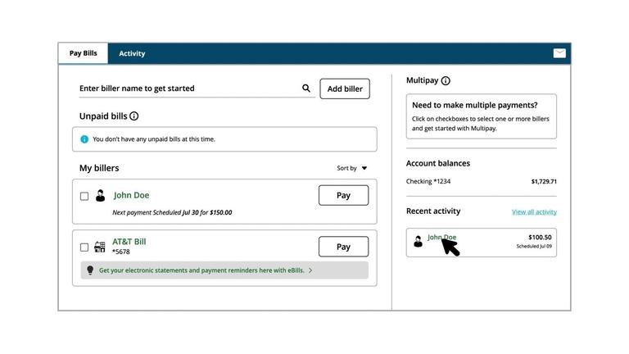Expand the eBills banner chevron
Screen dimensions: 629x354
coord(310,270)
